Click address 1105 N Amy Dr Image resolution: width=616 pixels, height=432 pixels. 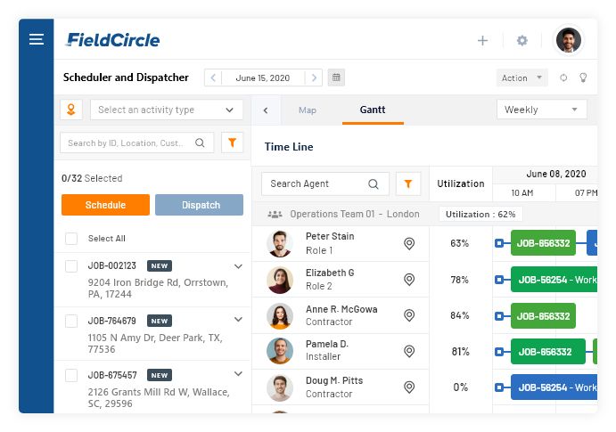pyautogui.click(x=155, y=343)
